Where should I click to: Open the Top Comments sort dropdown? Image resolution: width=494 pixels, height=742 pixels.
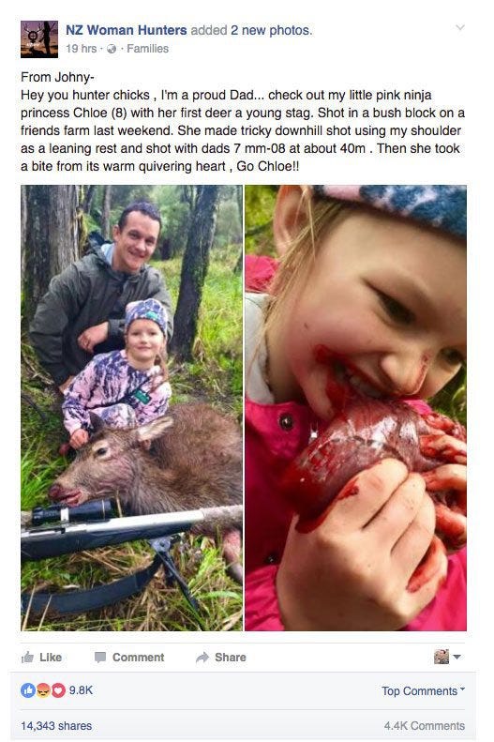[x=423, y=691]
